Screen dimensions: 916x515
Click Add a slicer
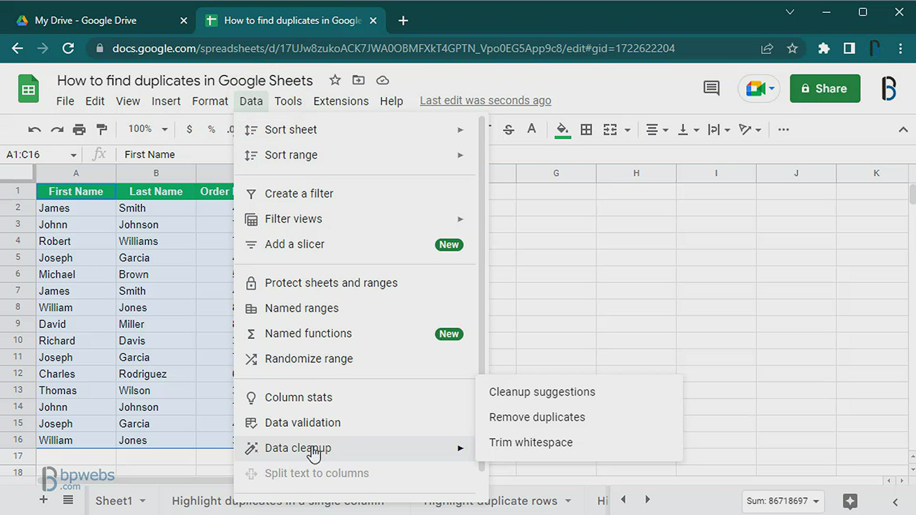tap(356, 244)
